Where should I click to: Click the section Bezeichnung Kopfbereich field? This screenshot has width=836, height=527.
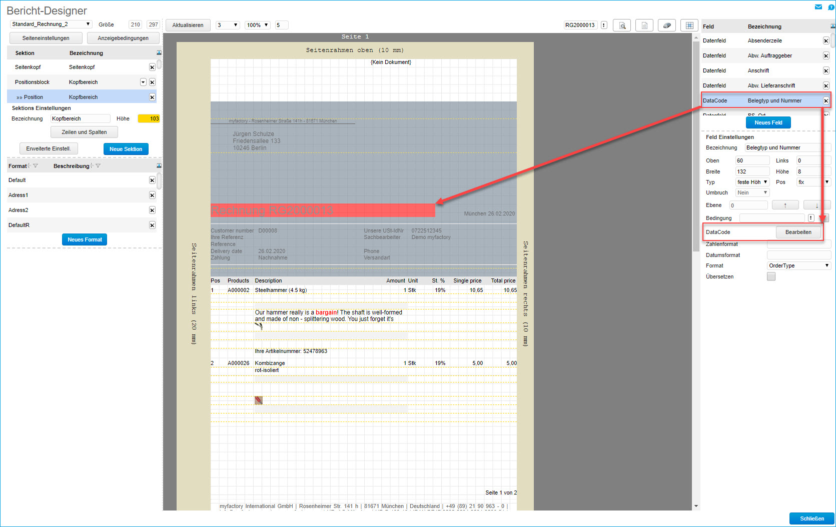80,118
